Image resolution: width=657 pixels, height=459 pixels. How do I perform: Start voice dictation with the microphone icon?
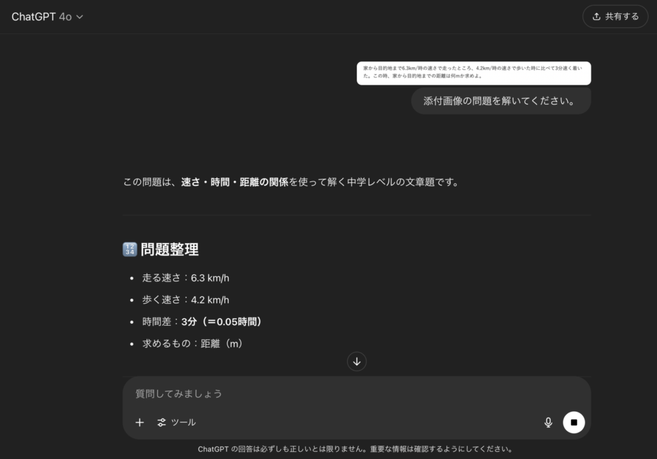pos(548,422)
